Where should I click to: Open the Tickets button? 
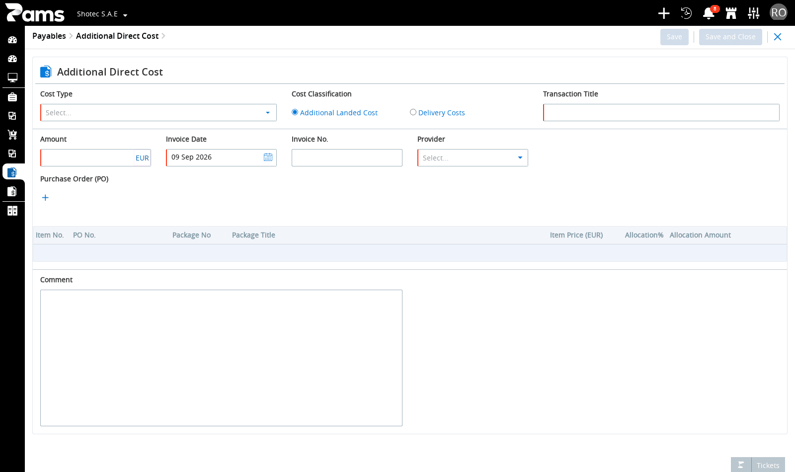pyautogui.click(x=768, y=465)
